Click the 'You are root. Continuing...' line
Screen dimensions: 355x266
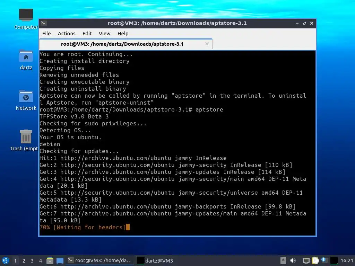(86, 54)
